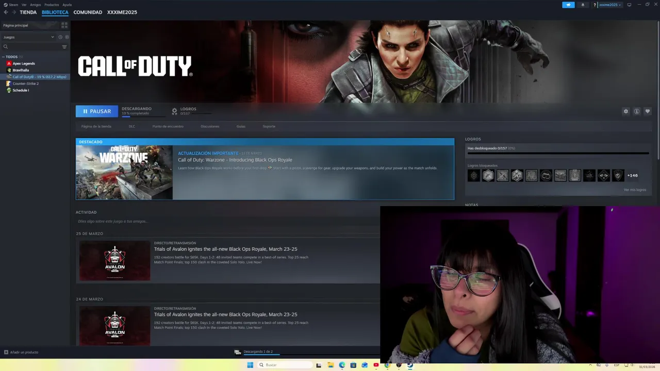Open Punto de encuentro link

[168, 126]
